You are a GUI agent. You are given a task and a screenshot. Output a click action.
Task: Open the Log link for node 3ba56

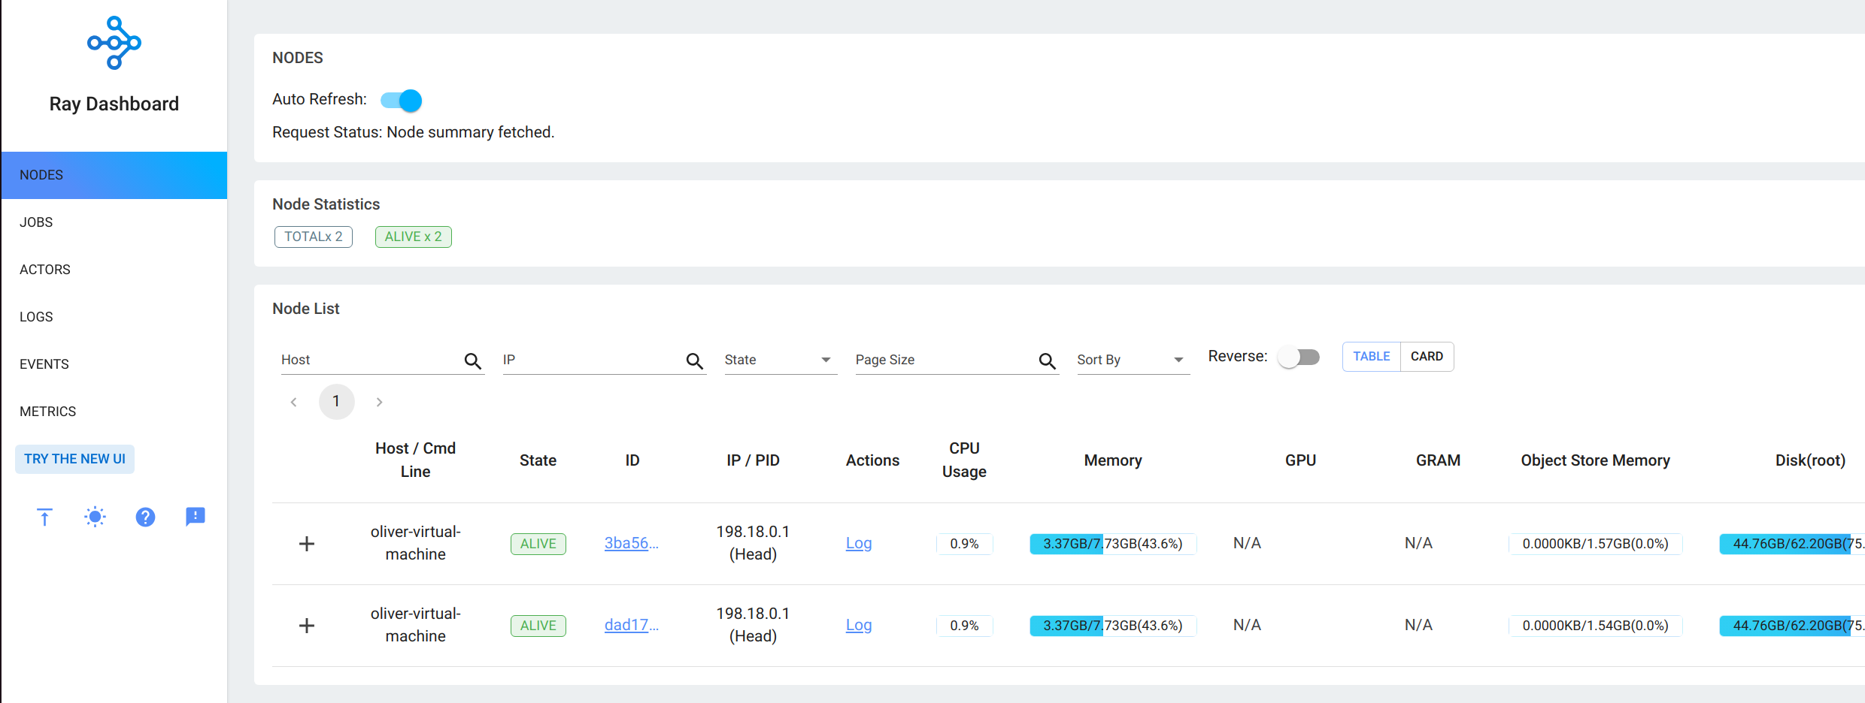pyautogui.click(x=859, y=543)
